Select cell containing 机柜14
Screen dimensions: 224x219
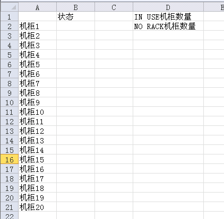pyautogui.click(x=37, y=150)
